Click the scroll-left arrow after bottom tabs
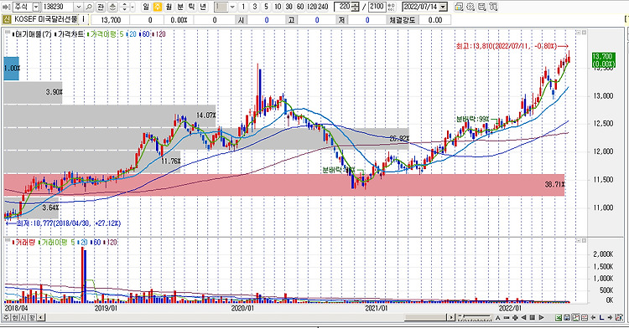 coord(41,318)
